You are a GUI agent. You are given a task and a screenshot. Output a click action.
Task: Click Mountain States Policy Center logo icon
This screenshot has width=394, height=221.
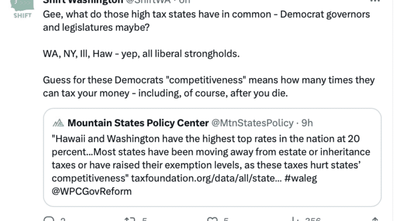pyautogui.click(x=59, y=123)
